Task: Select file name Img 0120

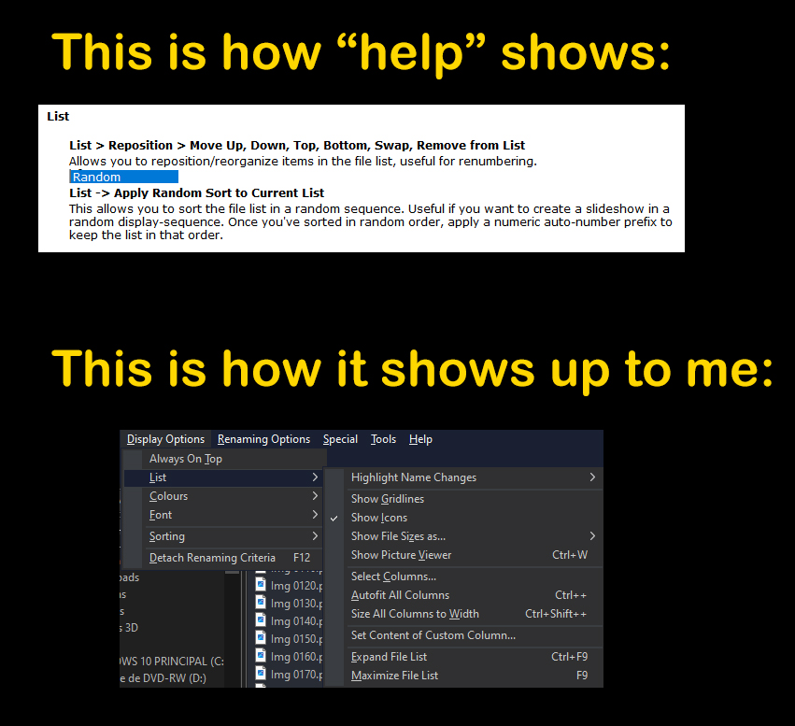Action: (x=296, y=586)
